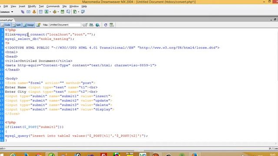
Task: Insert a Named Anchor icon
Action: (34, 12)
